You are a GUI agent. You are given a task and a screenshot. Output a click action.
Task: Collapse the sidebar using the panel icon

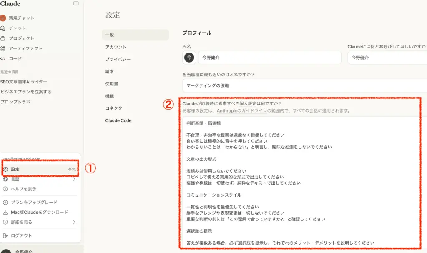tap(75, 4)
